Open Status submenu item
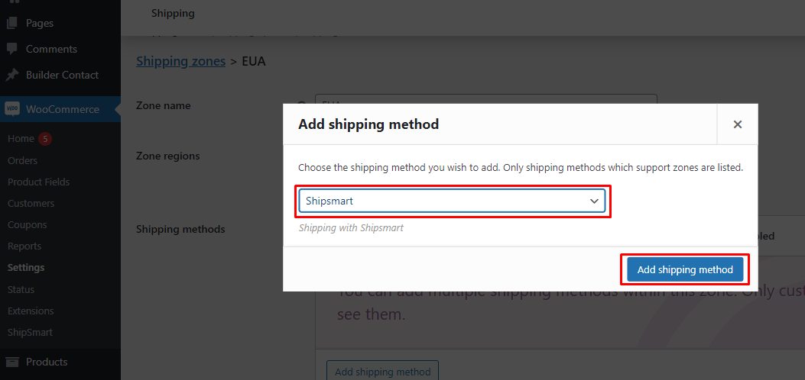This screenshot has height=380, width=805. pyautogui.click(x=21, y=289)
